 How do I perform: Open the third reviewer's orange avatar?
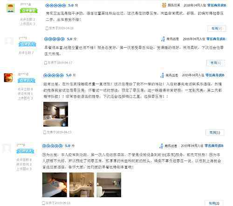pos(8,78)
